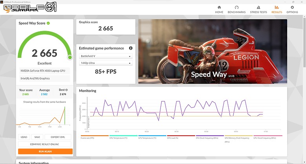This screenshot has height=164, width=306.
Task: Open the Home section
Action: tap(219, 9)
